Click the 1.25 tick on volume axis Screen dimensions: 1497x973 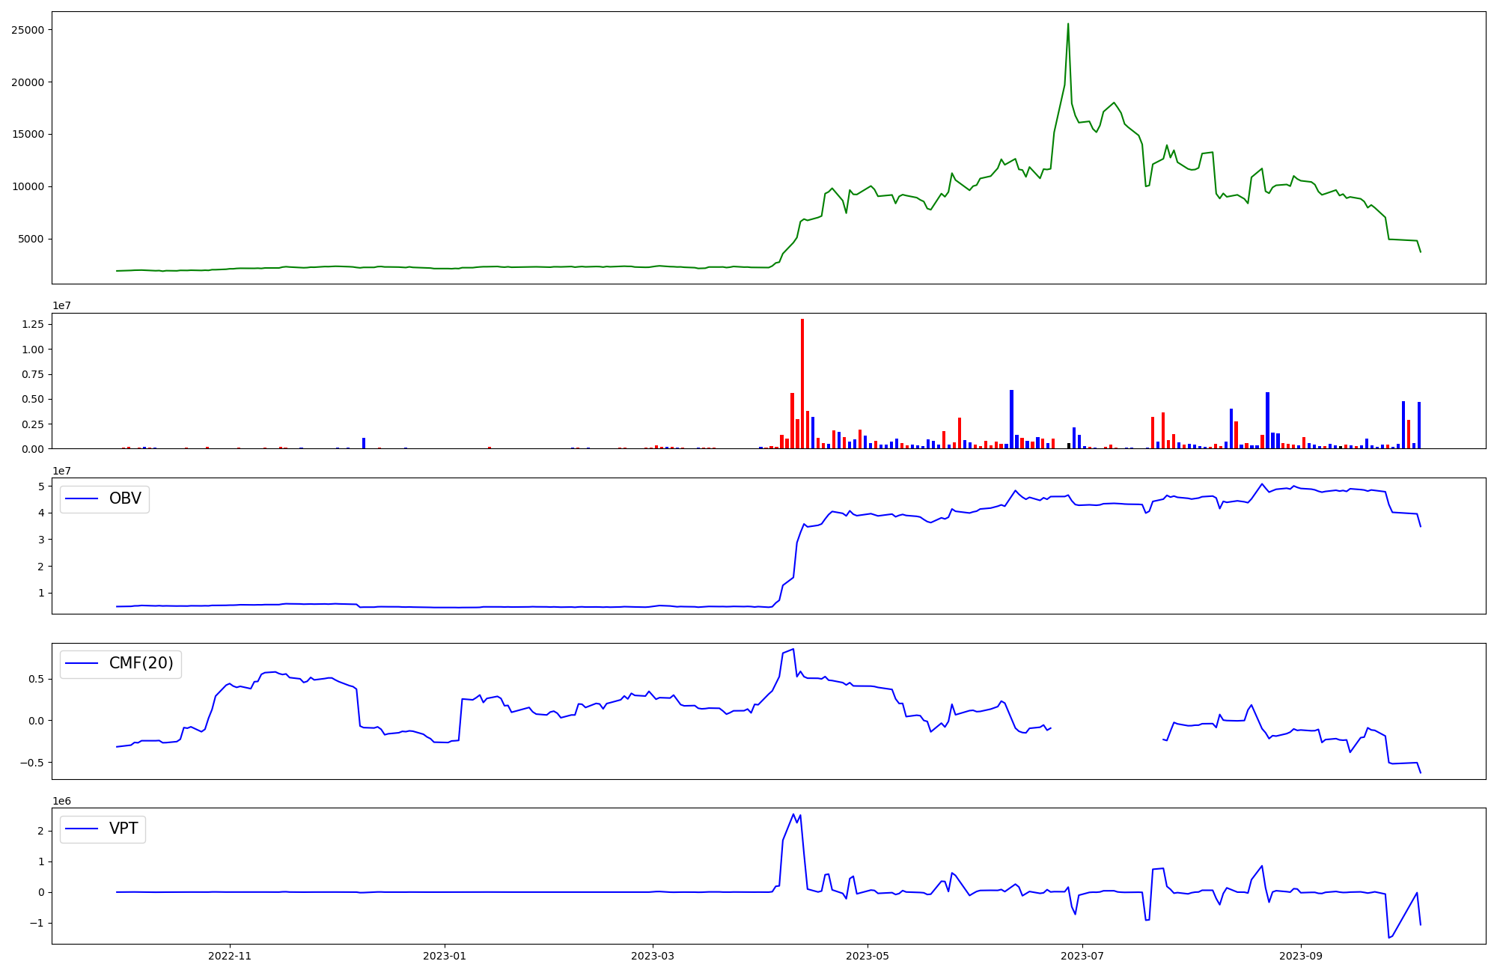click(x=33, y=325)
